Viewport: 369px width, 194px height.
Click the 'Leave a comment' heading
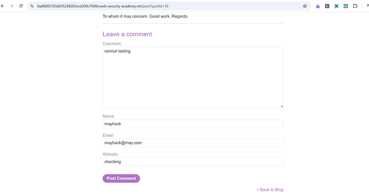tap(127, 34)
